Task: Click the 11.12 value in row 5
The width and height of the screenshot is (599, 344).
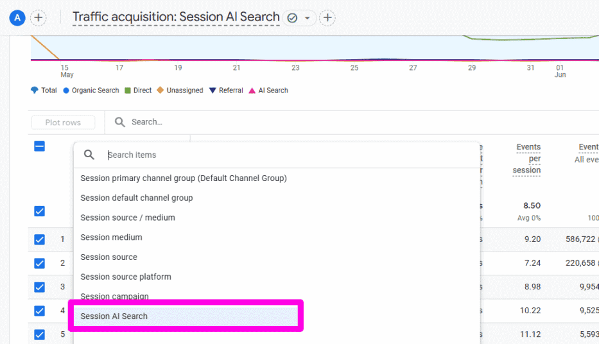Action: click(530, 334)
